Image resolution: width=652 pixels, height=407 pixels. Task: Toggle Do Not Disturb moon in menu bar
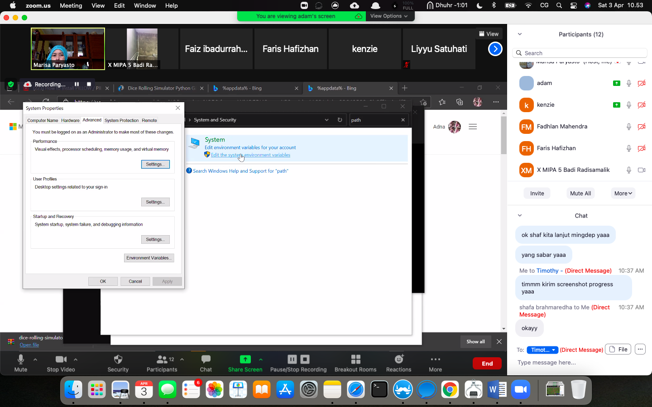[479, 5]
